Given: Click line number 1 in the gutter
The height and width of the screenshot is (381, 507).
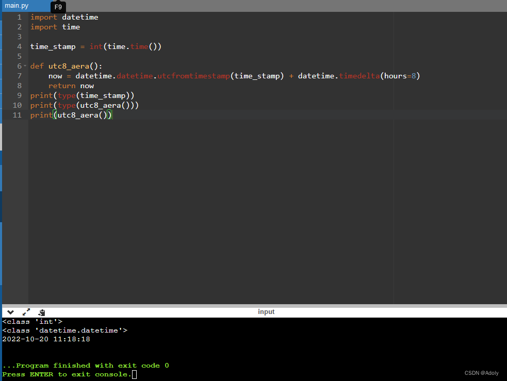Looking at the screenshot, I should point(19,17).
